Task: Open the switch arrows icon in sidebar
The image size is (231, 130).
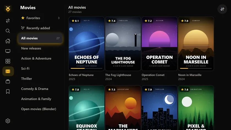Action: (x=8, y=21)
